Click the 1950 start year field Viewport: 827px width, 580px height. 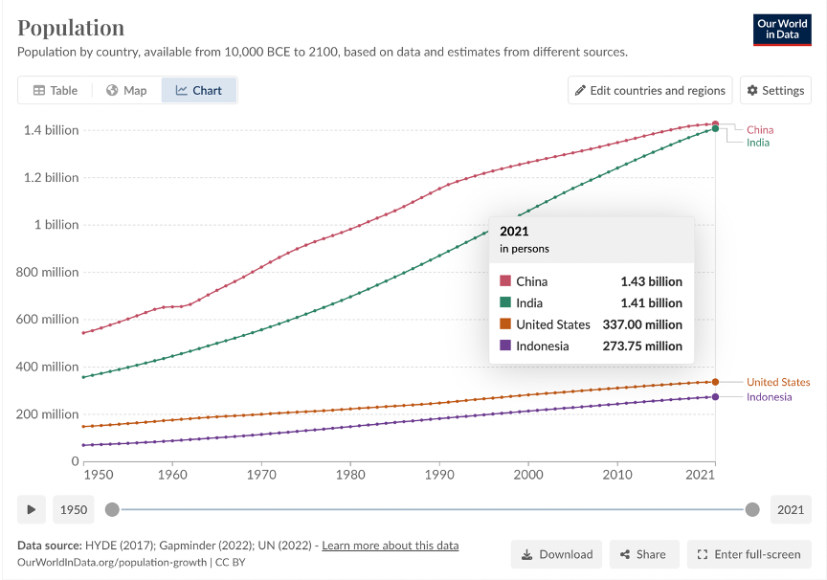click(x=74, y=509)
